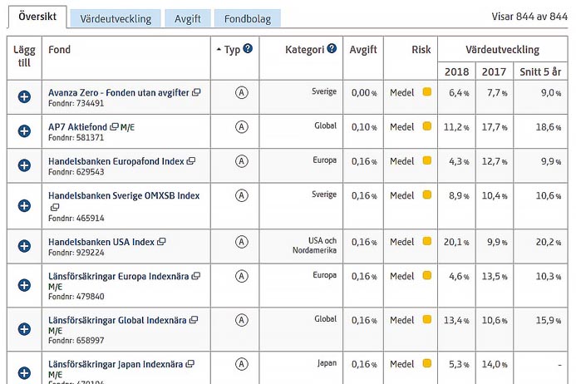Click yellow risk indicator for AP7 Aktiefond

tap(427, 126)
